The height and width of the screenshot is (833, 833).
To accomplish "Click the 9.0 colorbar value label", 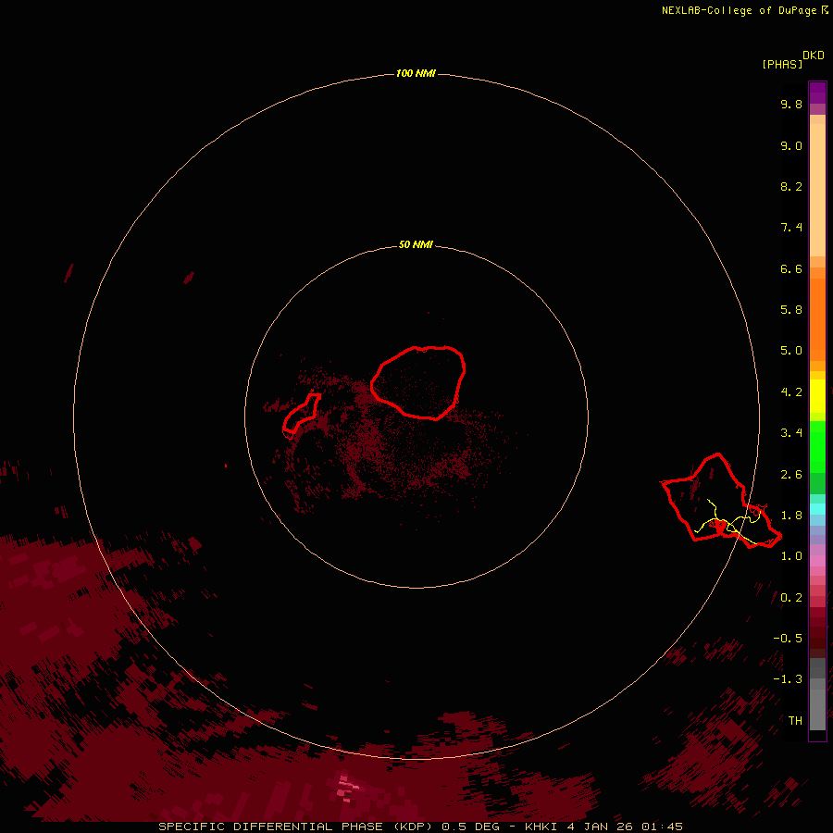I will [791, 145].
